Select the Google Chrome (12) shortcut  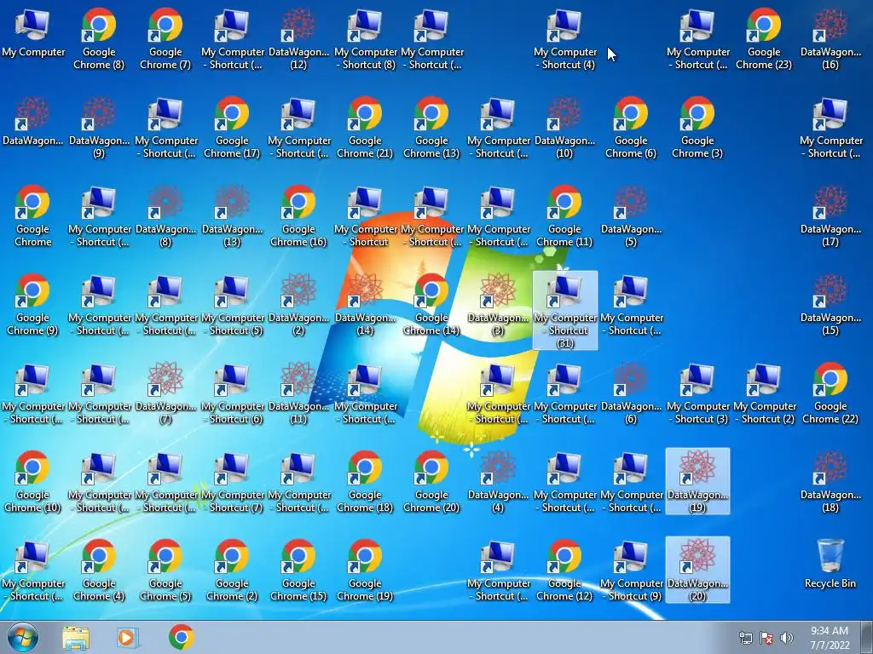[x=564, y=570]
